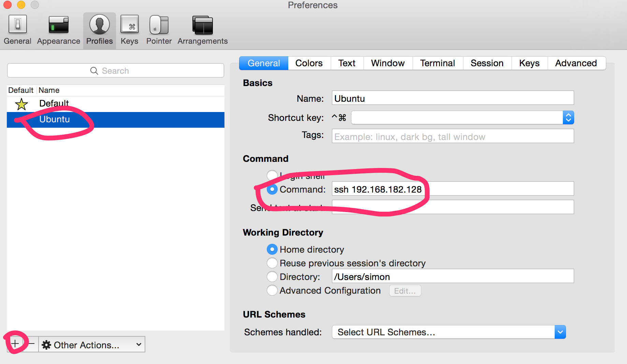Open the Arrangements preferences pane

point(203,30)
